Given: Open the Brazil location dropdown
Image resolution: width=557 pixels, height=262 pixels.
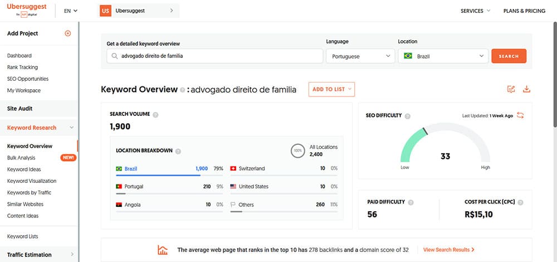Looking at the screenshot, I should [443, 56].
